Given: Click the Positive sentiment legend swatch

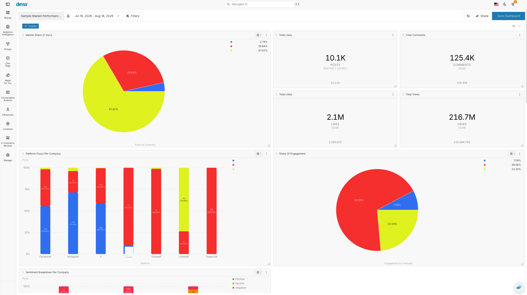Looking at the screenshot, I should [x=233, y=279].
